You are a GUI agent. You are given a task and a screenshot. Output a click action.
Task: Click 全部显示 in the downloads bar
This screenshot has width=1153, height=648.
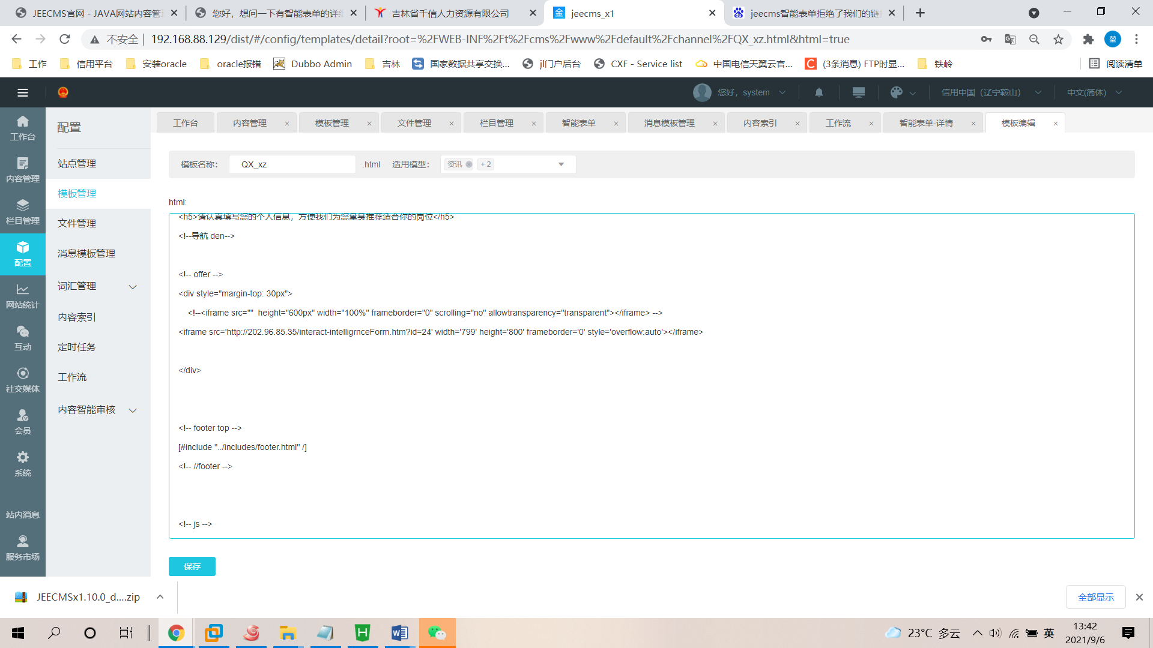[1095, 597]
